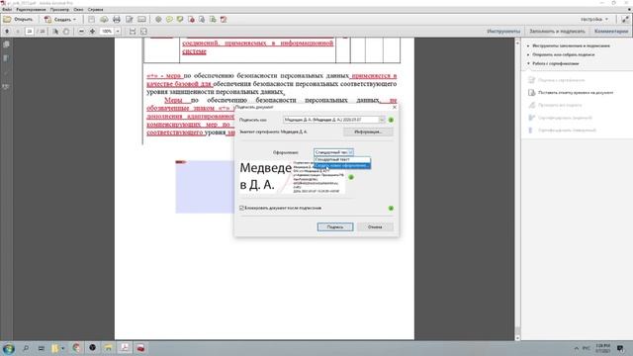Screen dimensions: 633x356
Task: Click the Adobe Acrobat taskbar icon
Action: coord(125,348)
